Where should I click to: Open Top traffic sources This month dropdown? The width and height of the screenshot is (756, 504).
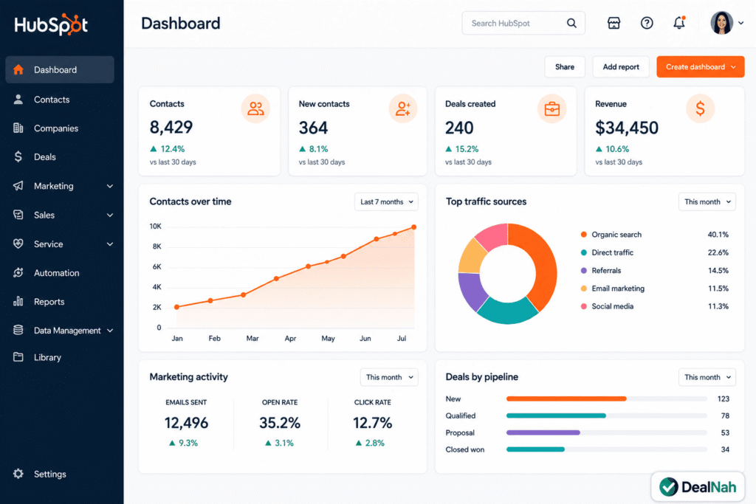[707, 202]
